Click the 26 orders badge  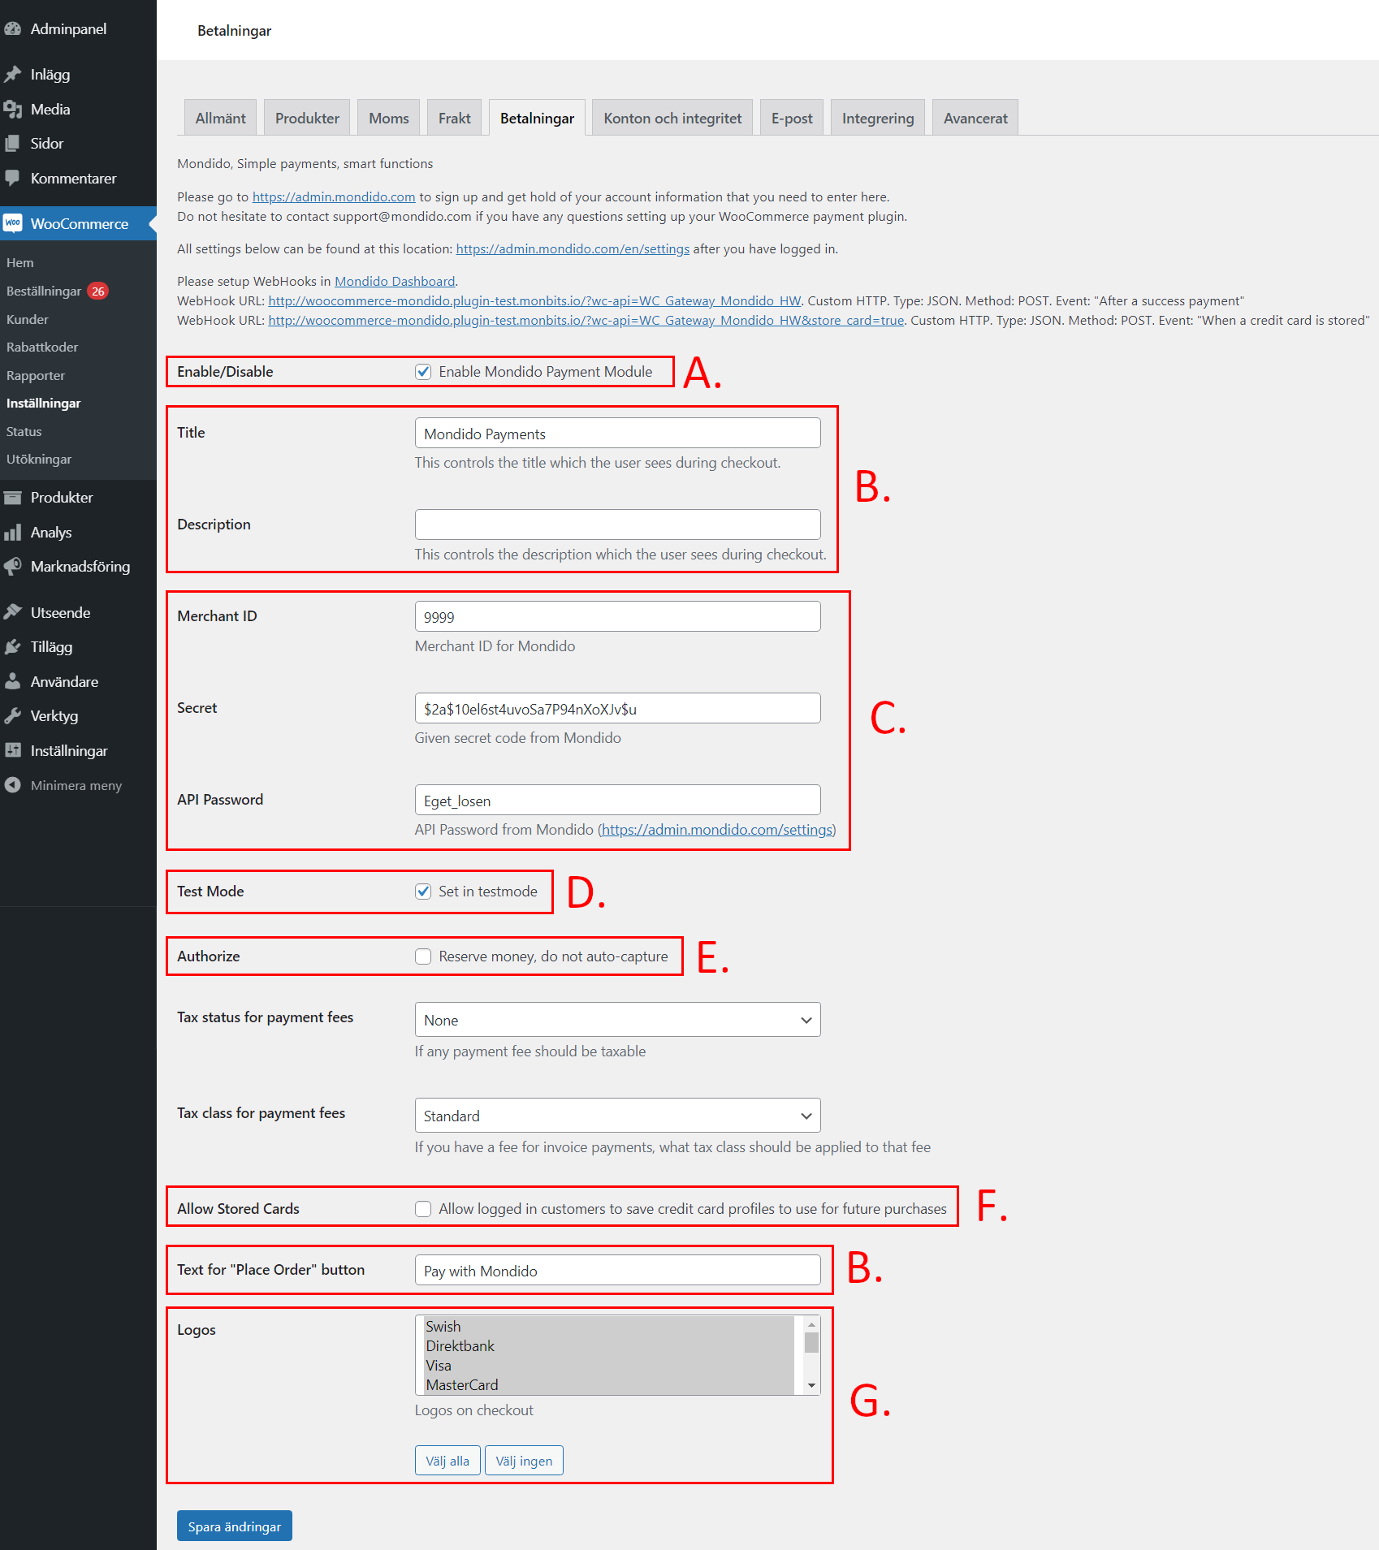click(98, 291)
